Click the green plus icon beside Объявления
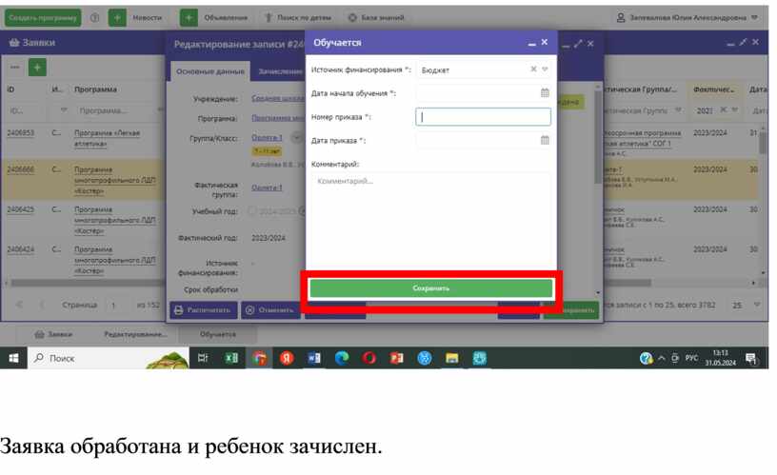The width and height of the screenshot is (777, 475). (x=189, y=18)
